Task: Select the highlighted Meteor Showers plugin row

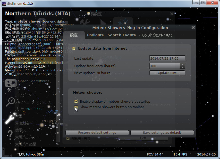Action: click(x=35, y=60)
